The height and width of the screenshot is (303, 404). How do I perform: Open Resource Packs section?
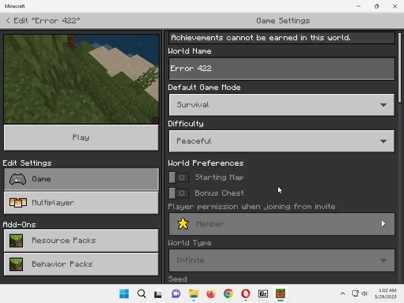point(81,241)
